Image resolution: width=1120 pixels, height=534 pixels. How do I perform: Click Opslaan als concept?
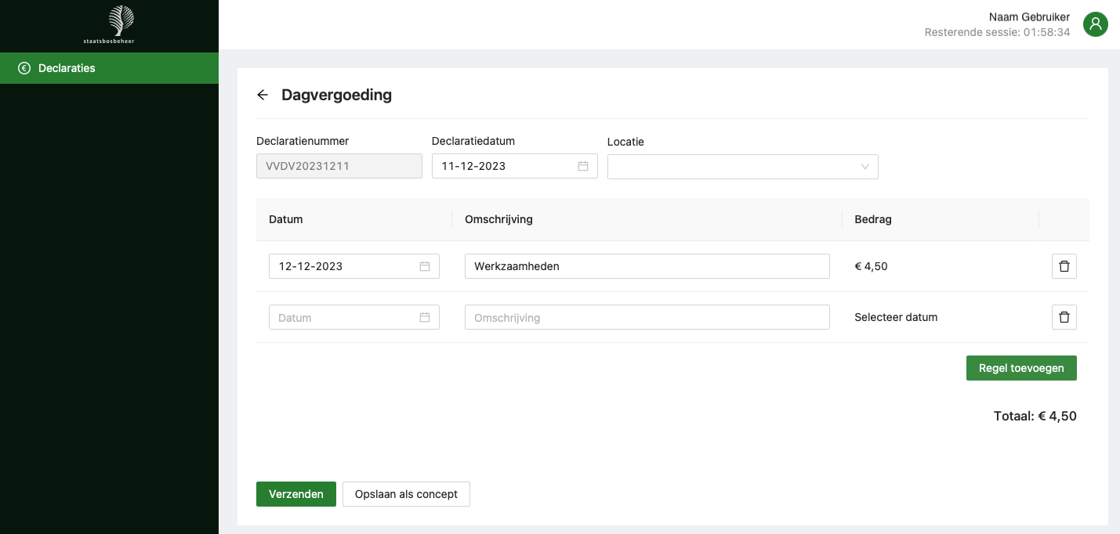pos(406,494)
